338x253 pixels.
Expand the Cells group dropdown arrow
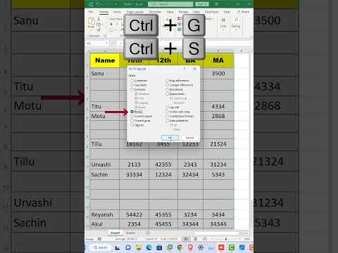click(223, 30)
